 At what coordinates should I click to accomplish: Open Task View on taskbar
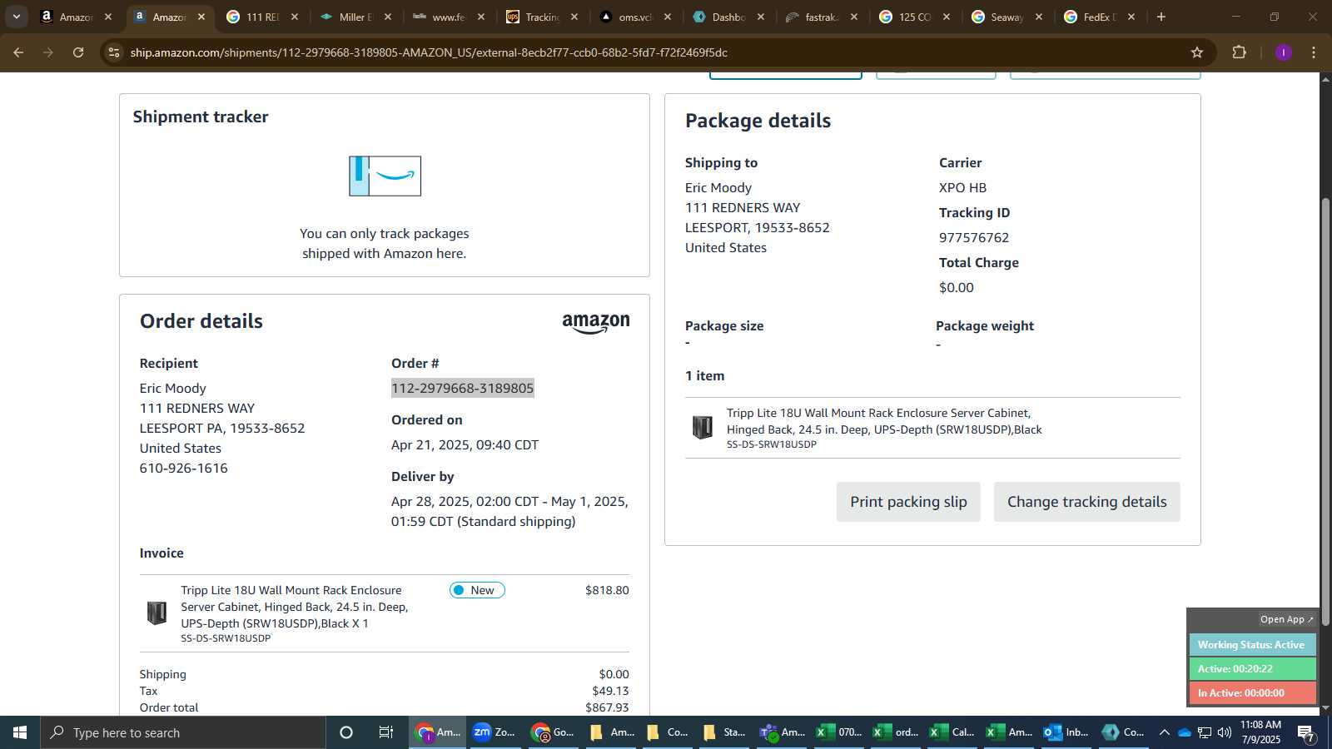[x=386, y=732]
